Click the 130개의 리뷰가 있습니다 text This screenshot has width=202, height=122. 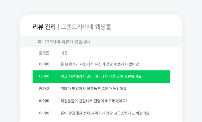67,42
